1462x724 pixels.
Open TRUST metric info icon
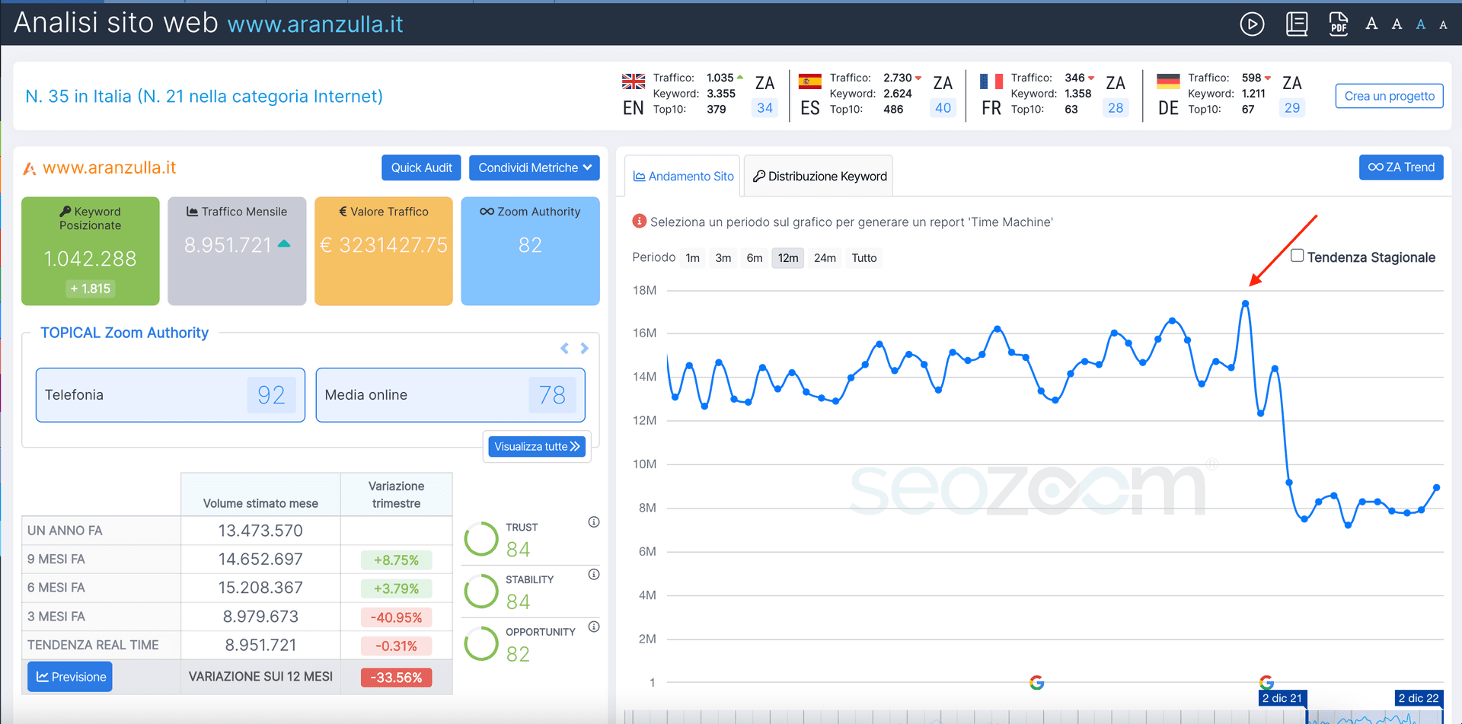(x=594, y=522)
